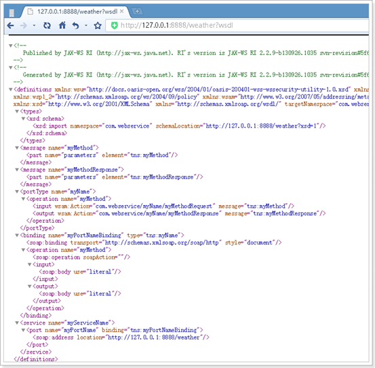Collapse the message myMethodResponse element
The width and height of the screenshot is (375, 368).
17,170
